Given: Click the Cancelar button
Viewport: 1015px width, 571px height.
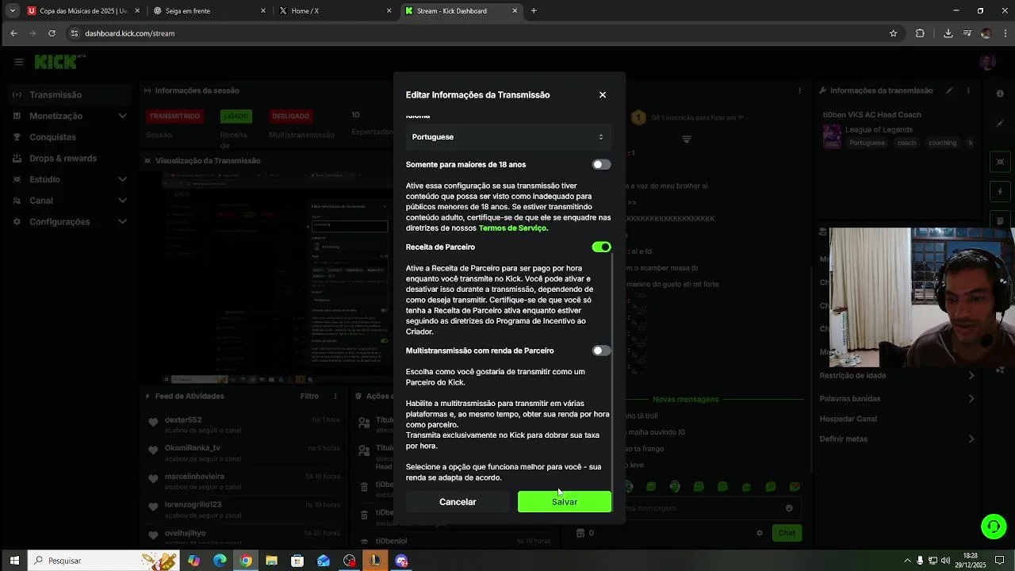Looking at the screenshot, I should click(458, 502).
